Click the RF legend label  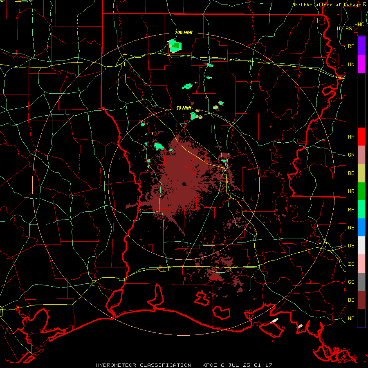point(351,46)
